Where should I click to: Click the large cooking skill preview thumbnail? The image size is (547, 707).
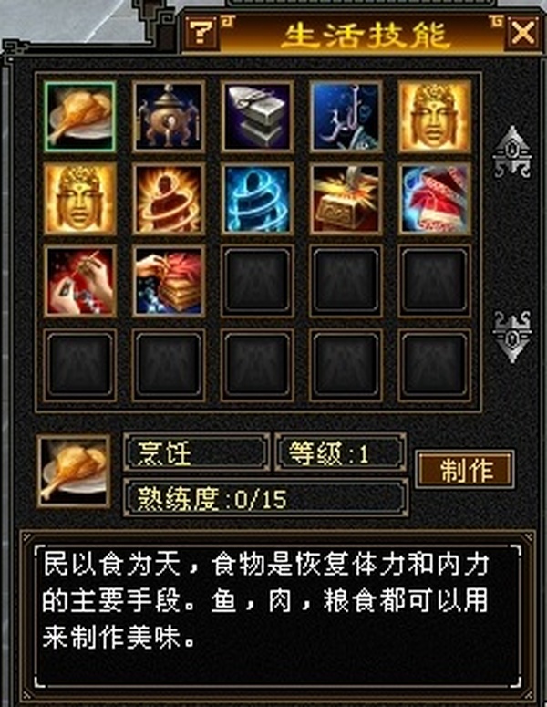[x=75, y=472]
